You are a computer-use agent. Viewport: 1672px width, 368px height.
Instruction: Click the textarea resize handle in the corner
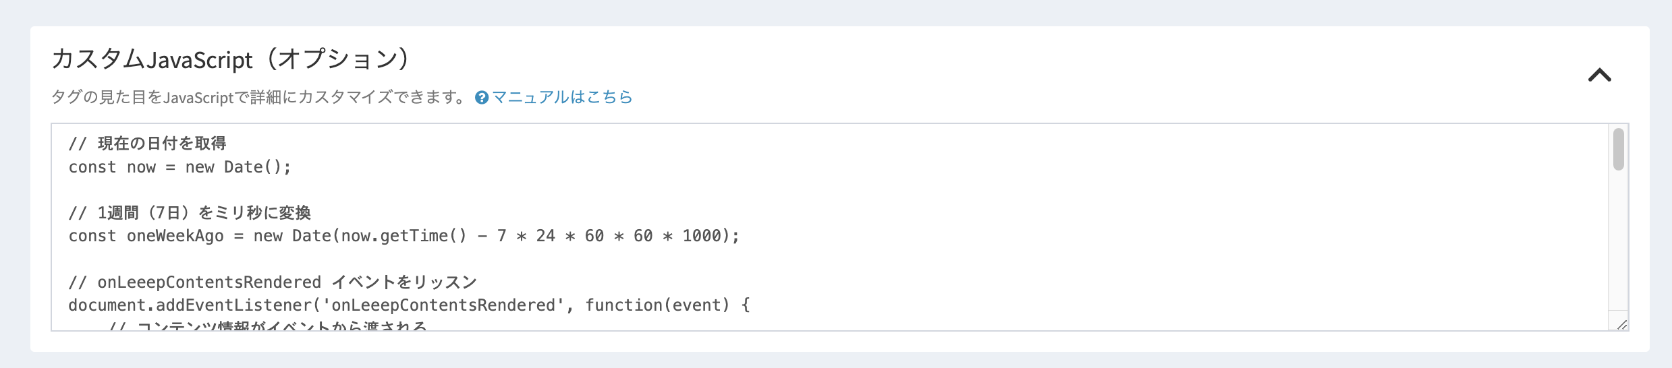click(1621, 324)
